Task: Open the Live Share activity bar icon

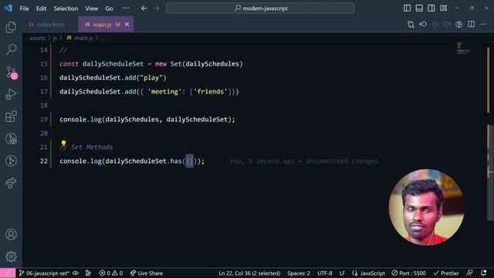Action: [11, 183]
